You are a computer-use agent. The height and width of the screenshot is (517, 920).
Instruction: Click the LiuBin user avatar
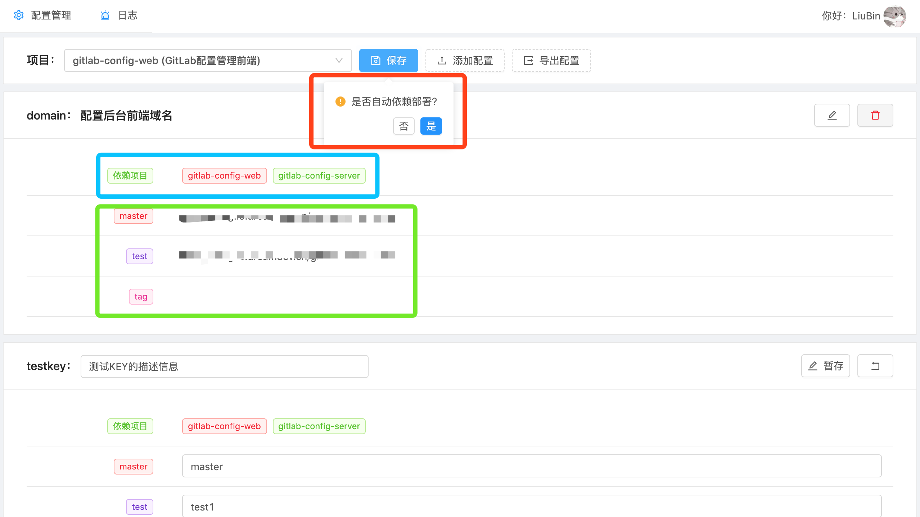click(x=894, y=16)
